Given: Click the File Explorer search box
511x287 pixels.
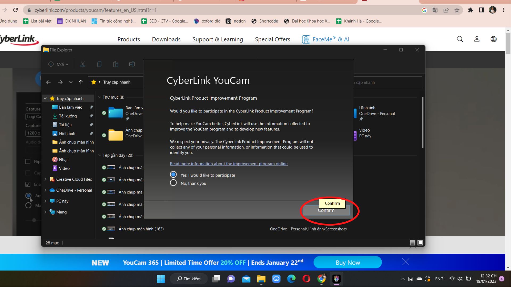Looking at the screenshot, I should (x=388, y=82).
